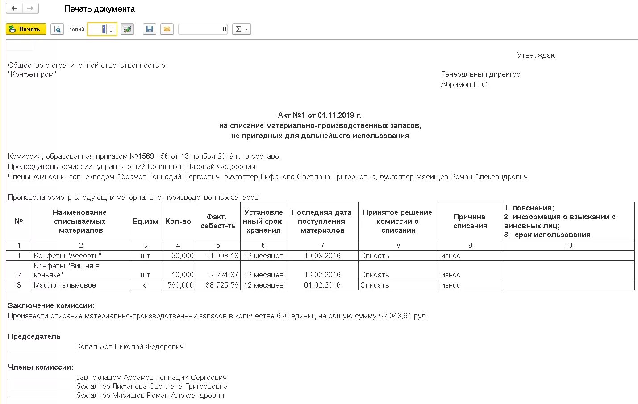Click cell 'Масло пальмовое'

coord(81,285)
